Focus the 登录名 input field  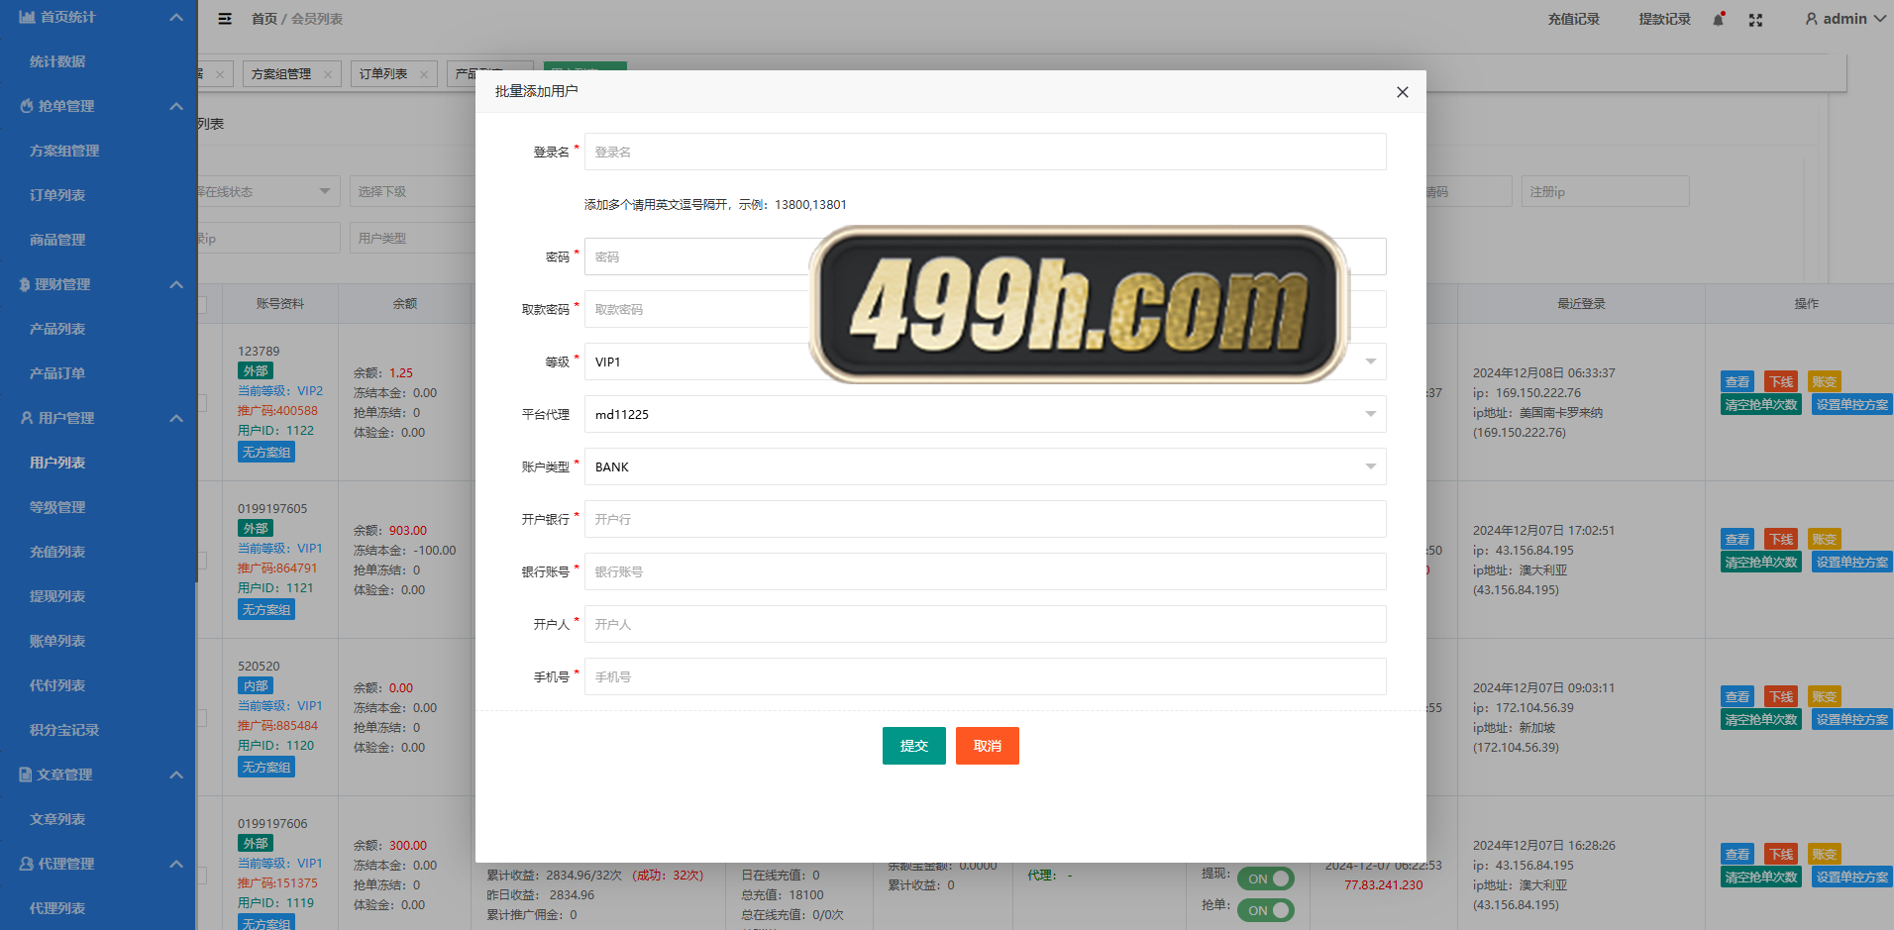[x=986, y=152]
